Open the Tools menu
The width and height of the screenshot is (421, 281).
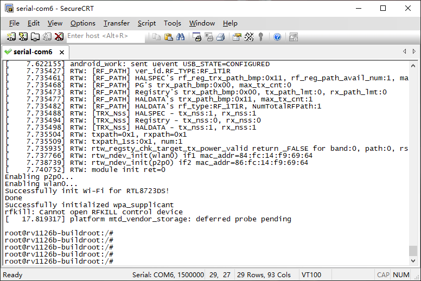pos(173,23)
